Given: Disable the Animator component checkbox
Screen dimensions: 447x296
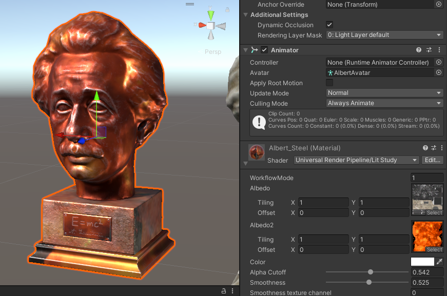Looking at the screenshot, I should pyautogui.click(x=264, y=50).
